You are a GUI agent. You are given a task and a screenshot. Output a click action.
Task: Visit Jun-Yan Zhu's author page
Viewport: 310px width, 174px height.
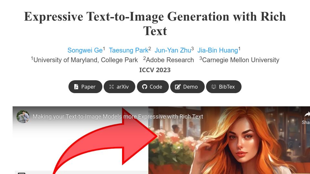pos(173,50)
